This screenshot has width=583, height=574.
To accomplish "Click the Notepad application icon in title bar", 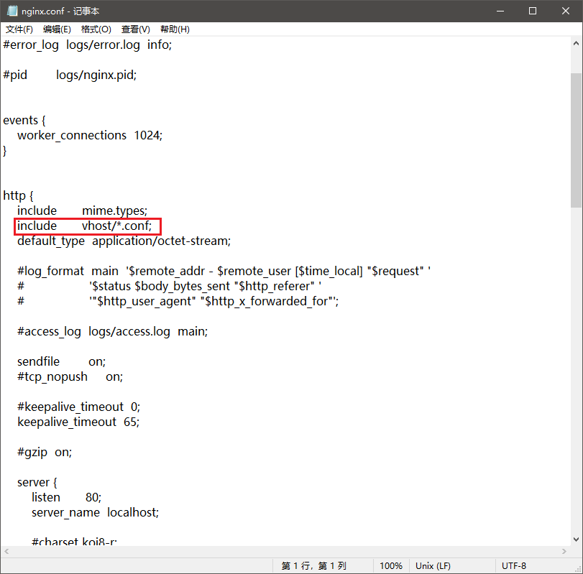I will [x=12, y=11].
